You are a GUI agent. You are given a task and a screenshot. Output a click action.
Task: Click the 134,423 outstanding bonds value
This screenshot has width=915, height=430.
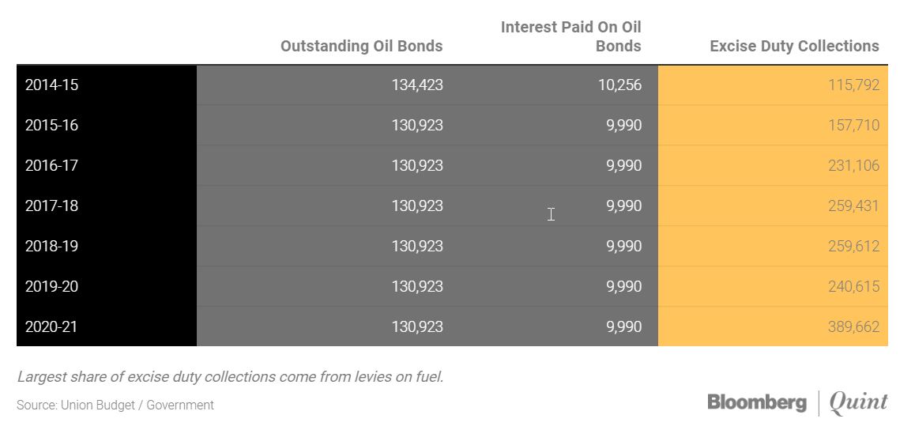(x=416, y=85)
